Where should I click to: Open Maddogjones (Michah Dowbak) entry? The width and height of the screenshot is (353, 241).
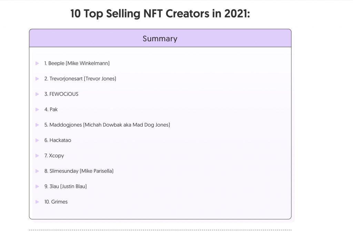tap(107, 125)
